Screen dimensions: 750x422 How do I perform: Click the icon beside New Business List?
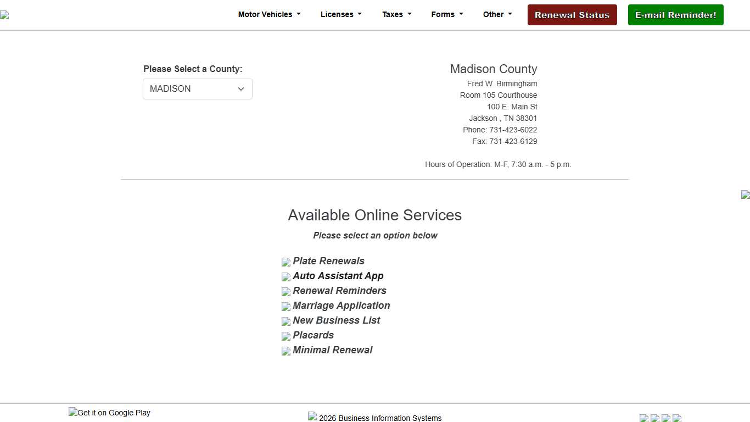[286, 321]
